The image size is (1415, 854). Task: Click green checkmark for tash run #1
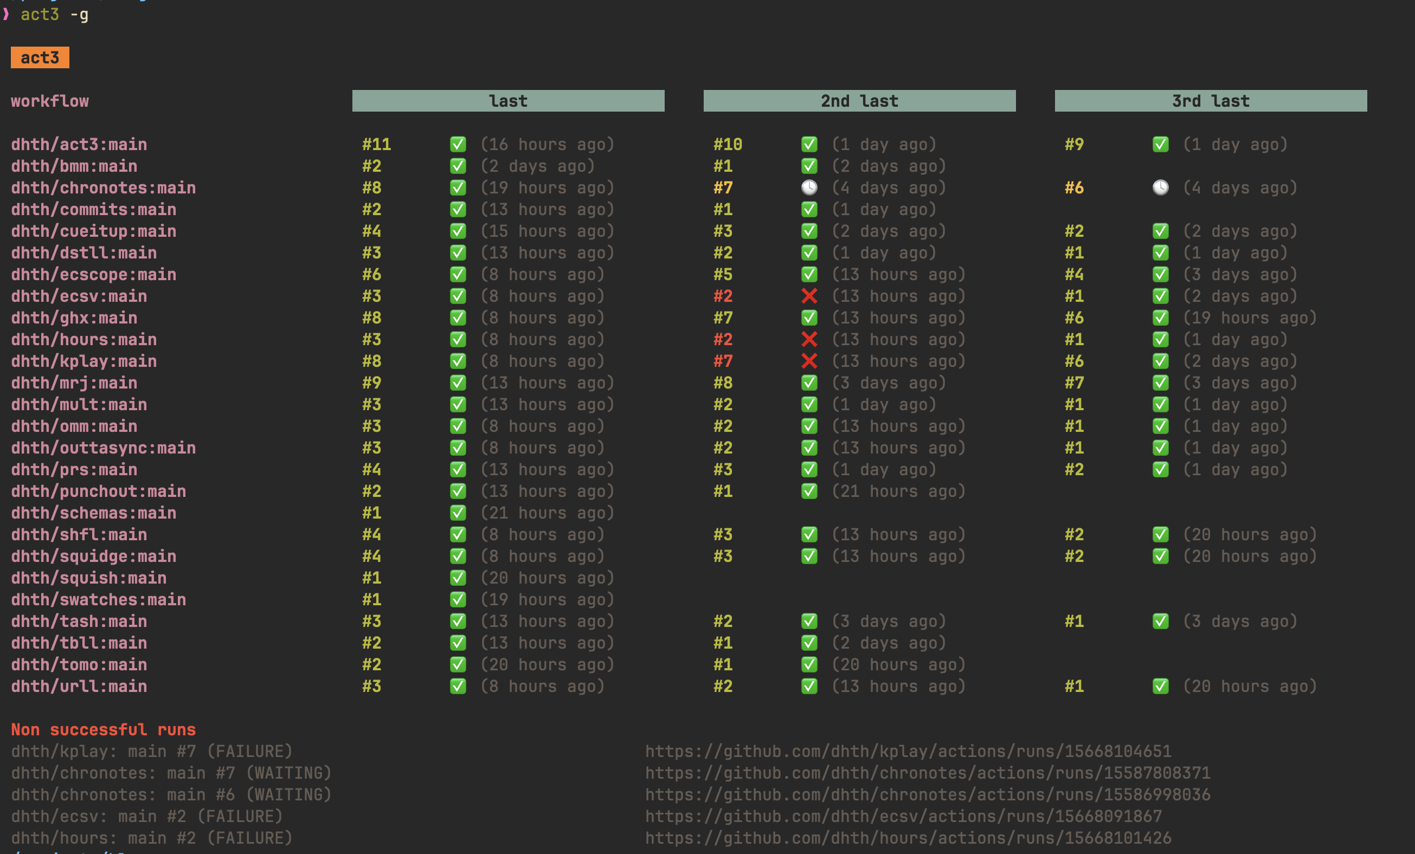click(1161, 621)
